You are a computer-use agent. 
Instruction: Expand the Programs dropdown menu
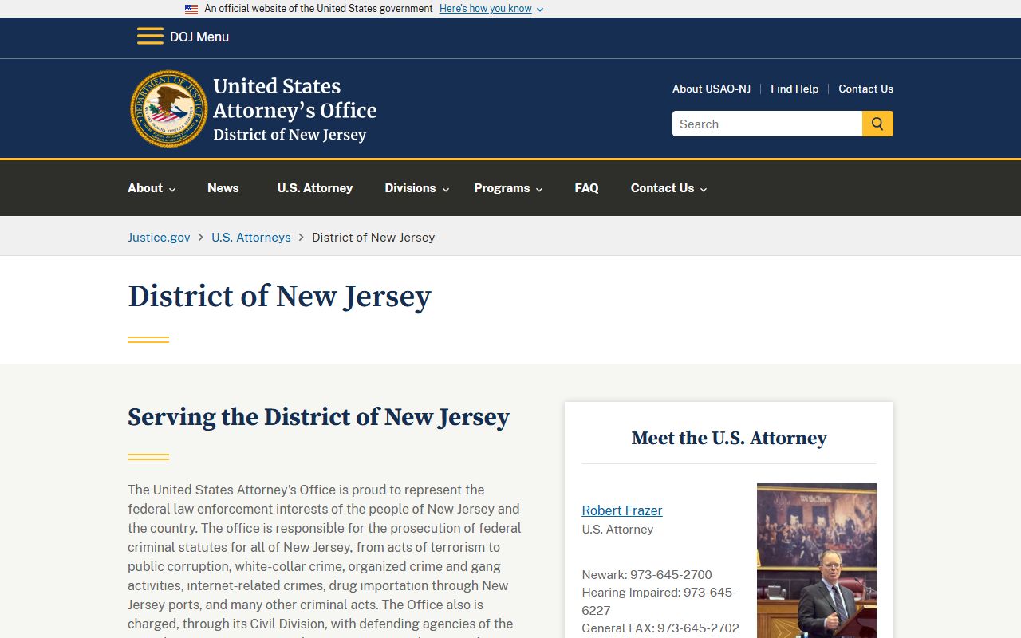coord(508,188)
